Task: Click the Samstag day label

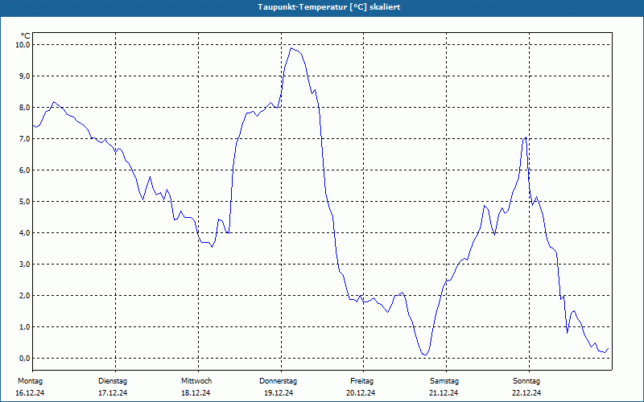Action: (x=444, y=381)
